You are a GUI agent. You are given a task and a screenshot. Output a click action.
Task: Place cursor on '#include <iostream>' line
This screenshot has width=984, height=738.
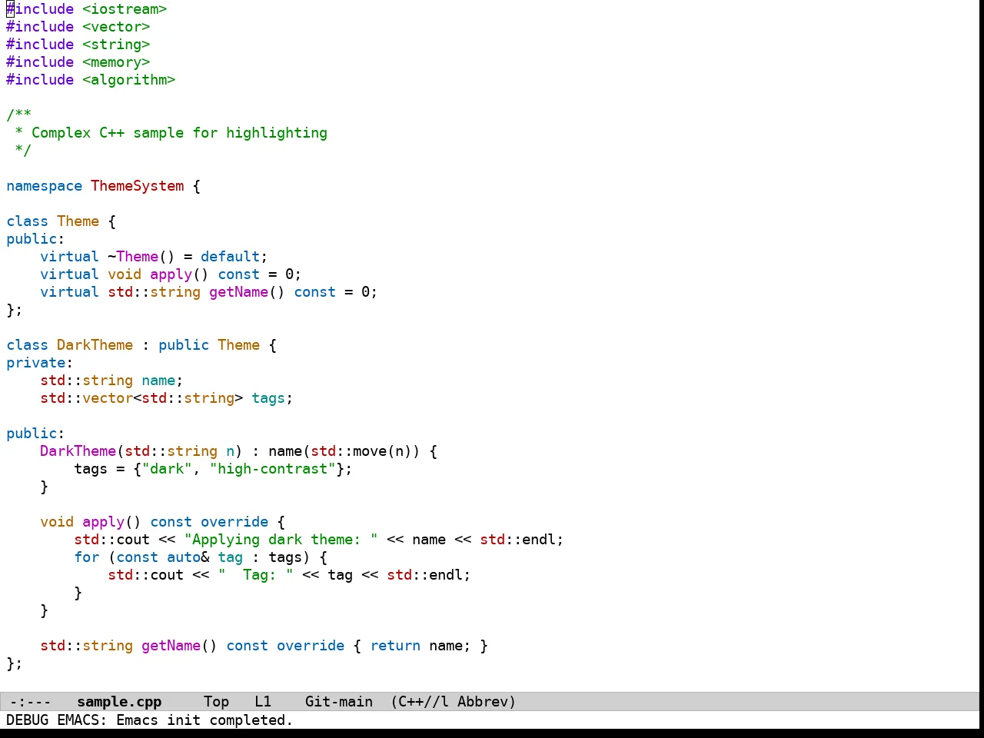[87, 9]
